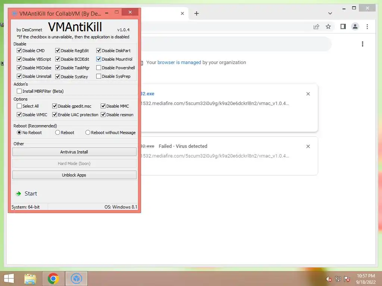The image size is (382, 286).
Task: Click the Antivirus Install button
Action: [x=74, y=152]
